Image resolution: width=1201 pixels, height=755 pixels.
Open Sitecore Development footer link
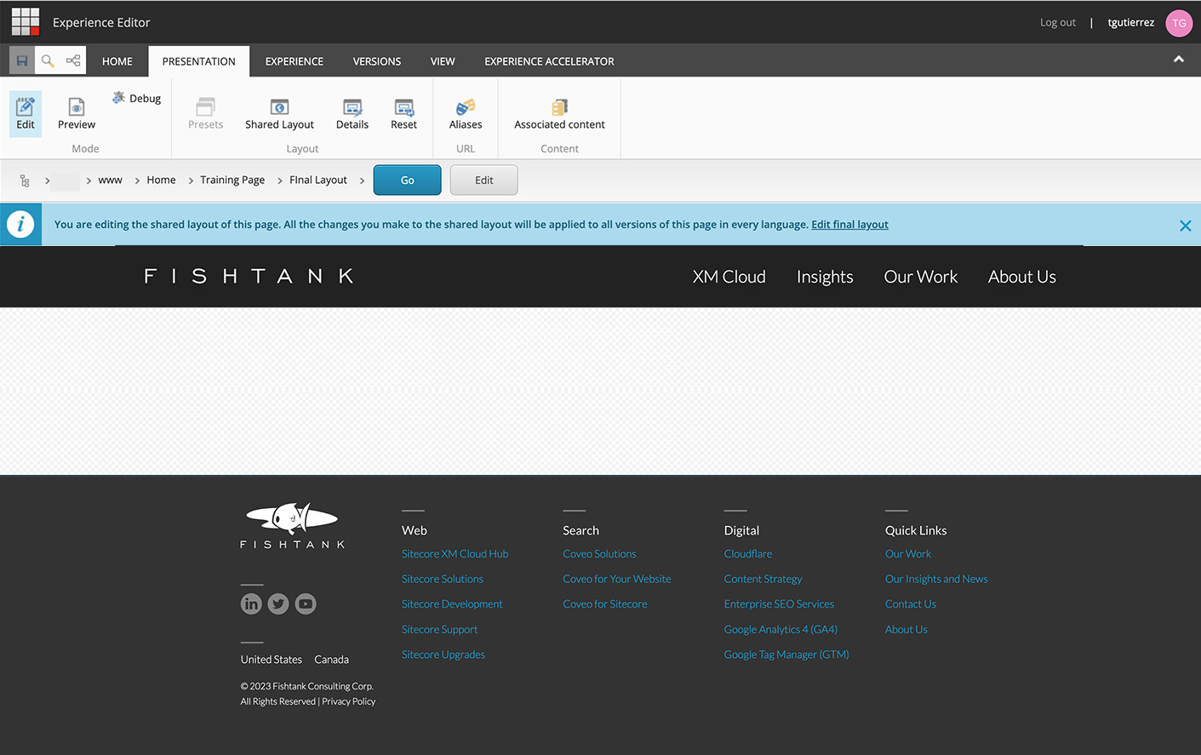[452, 604]
